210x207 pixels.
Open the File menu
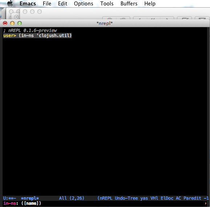[47, 4]
